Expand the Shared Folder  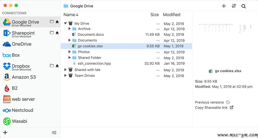tap(70, 58)
